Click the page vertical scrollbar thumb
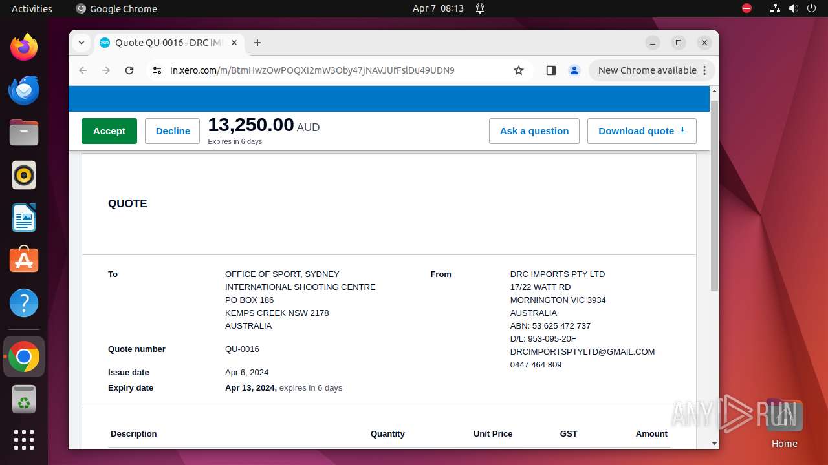The height and width of the screenshot is (465, 828). click(x=714, y=196)
